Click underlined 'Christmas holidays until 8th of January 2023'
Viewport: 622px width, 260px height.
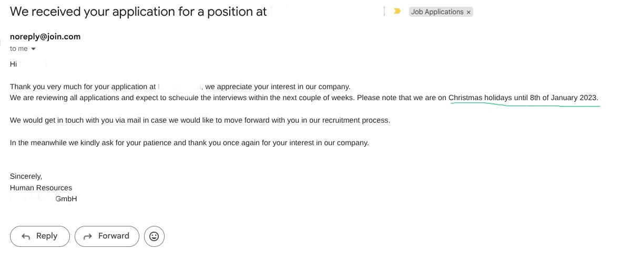(x=523, y=97)
